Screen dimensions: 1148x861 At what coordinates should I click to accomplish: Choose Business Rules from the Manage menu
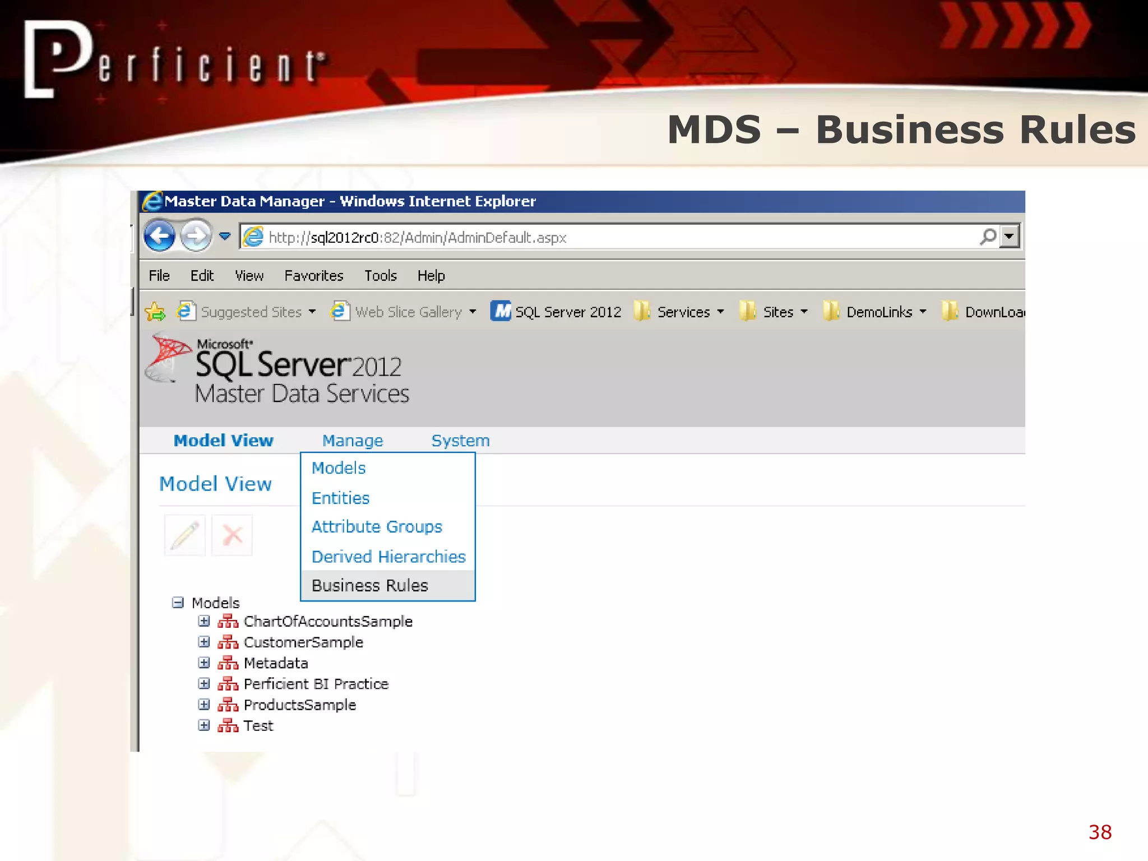(x=388, y=585)
